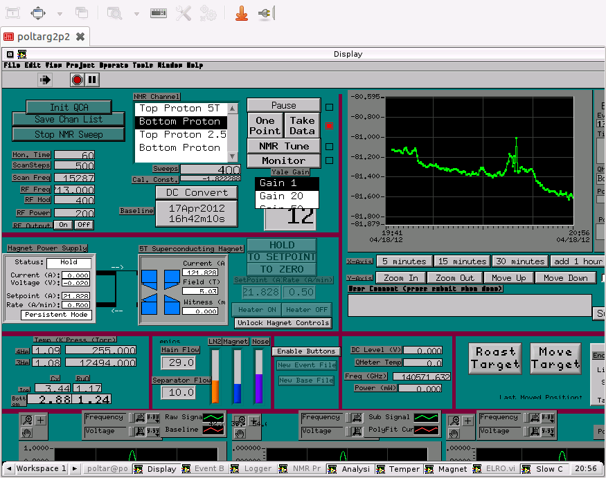Click Unlock Magnet Controls

pyautogui.click(x=283, y=323)
